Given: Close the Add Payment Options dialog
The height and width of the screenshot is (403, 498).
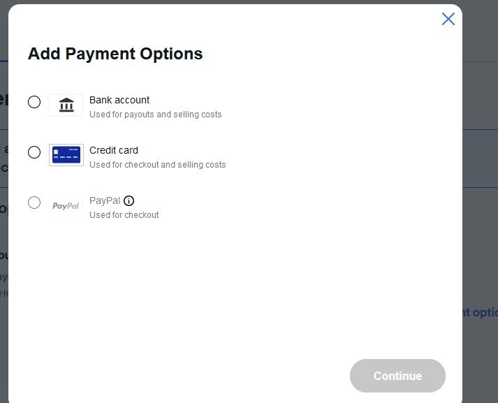Looking at the screenshot, I should click(x=448, y=19).
